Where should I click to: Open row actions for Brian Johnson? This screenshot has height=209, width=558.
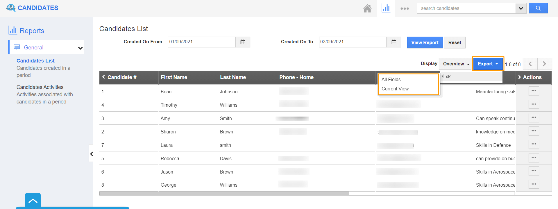[x=534, y=91]
